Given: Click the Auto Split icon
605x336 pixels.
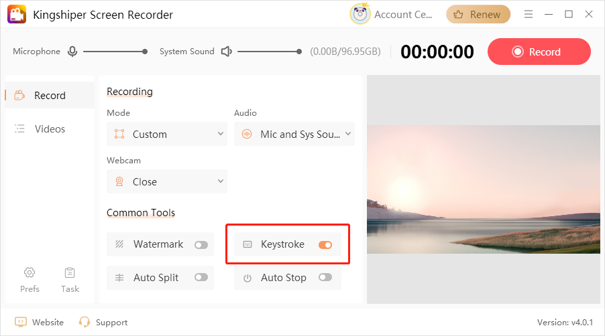Looking at the screenshot, I should pyautogui.click(x=119, y=278).
